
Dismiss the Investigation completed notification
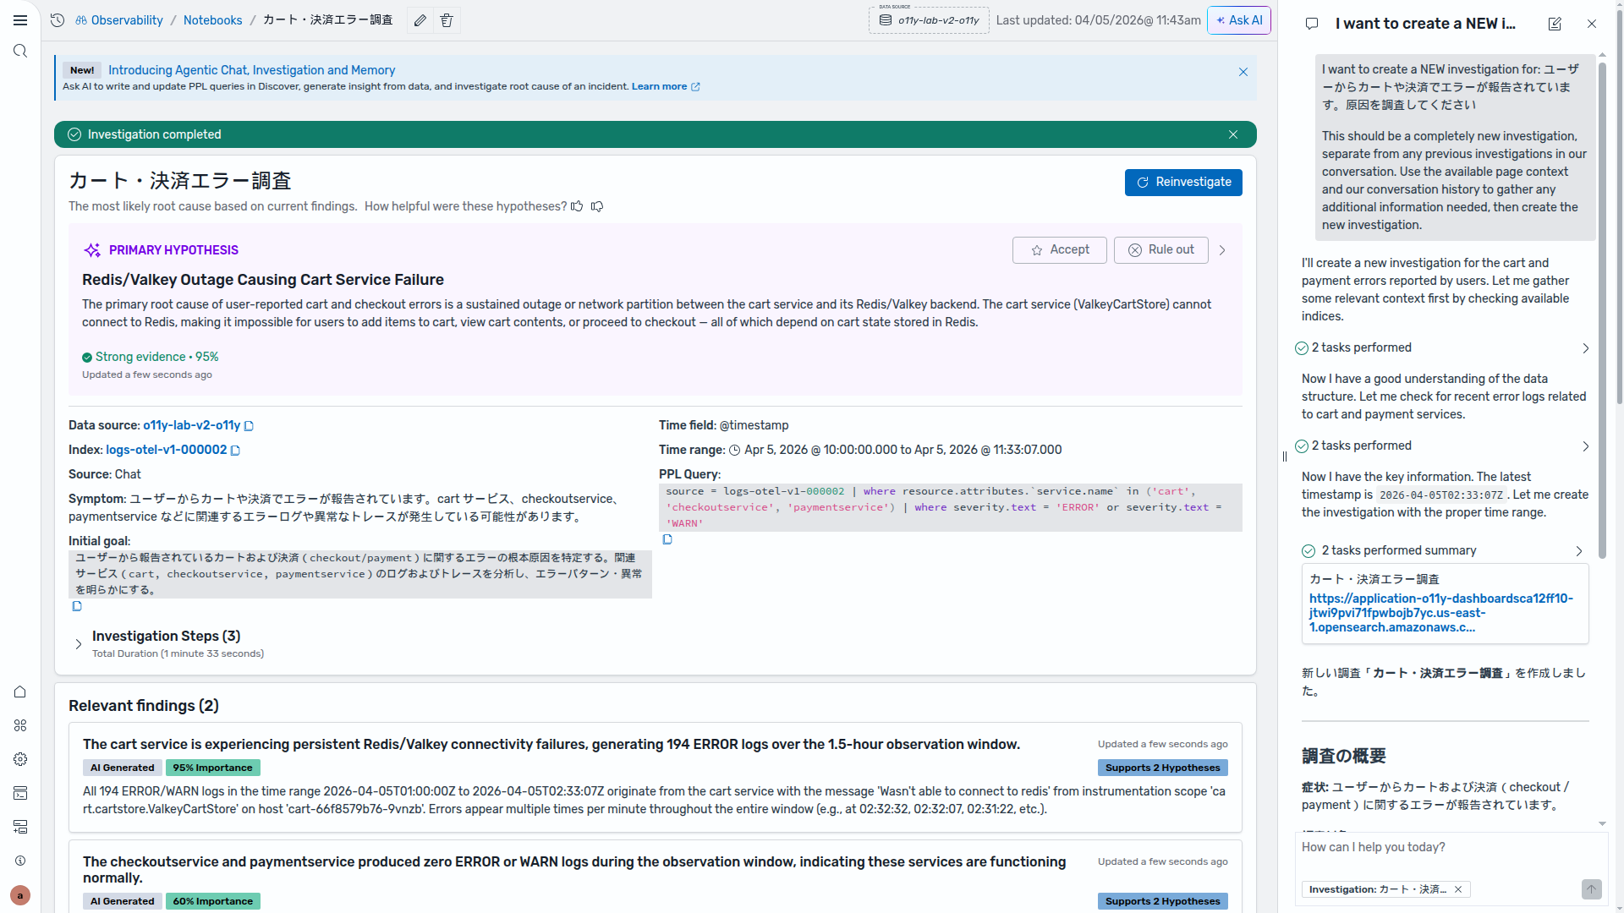pyautogui.click(x=1233, y=134)
